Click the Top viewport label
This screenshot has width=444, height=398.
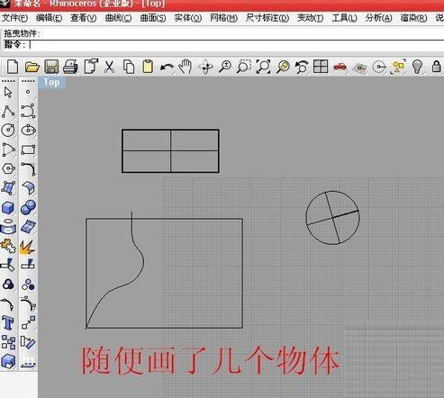[51, 82]
